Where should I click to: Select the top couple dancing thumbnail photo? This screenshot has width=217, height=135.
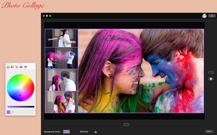[x=62, y=38]
